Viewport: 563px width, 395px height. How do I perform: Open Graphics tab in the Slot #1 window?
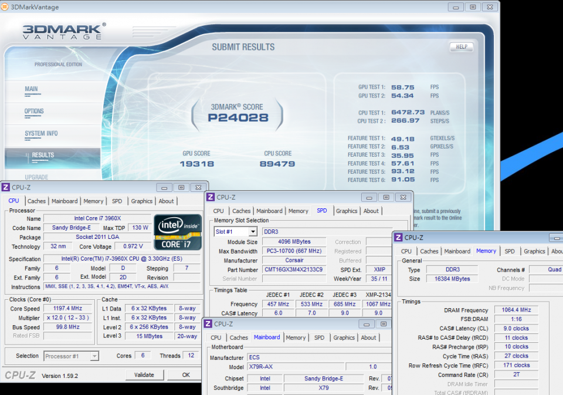click(346, 211)
